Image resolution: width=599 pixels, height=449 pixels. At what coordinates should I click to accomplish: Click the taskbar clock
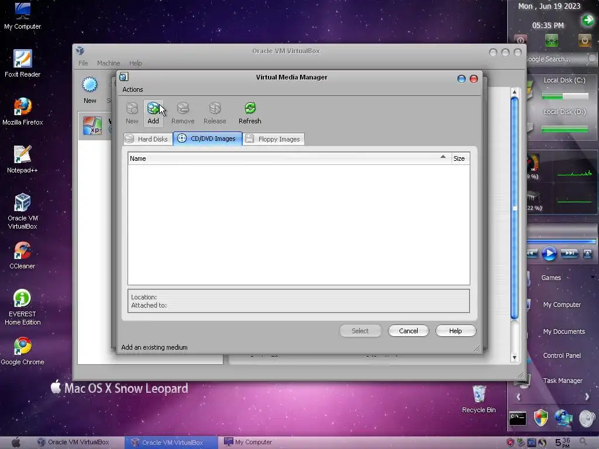562,443
